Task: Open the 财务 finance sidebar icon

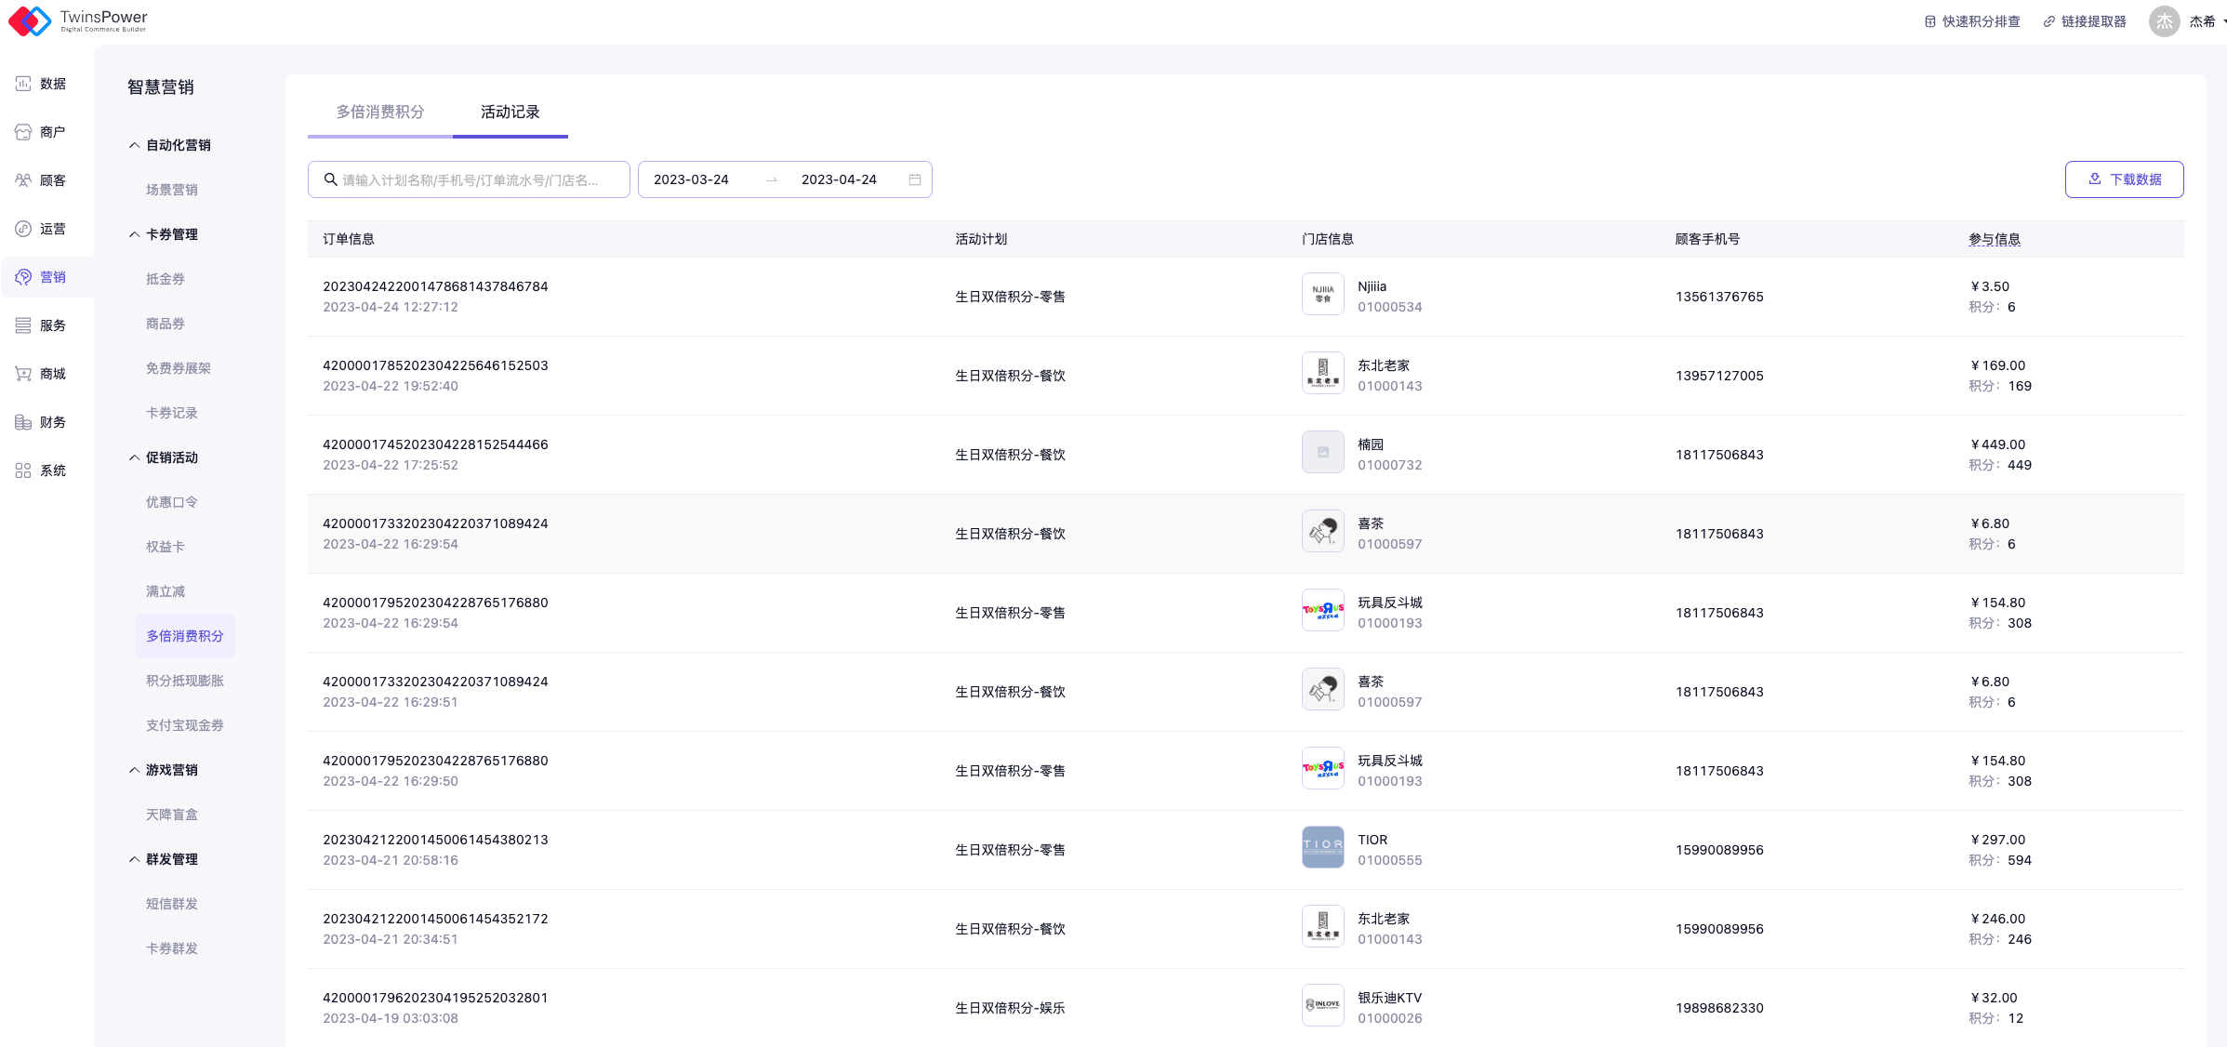Action: (x=23, y=422)
